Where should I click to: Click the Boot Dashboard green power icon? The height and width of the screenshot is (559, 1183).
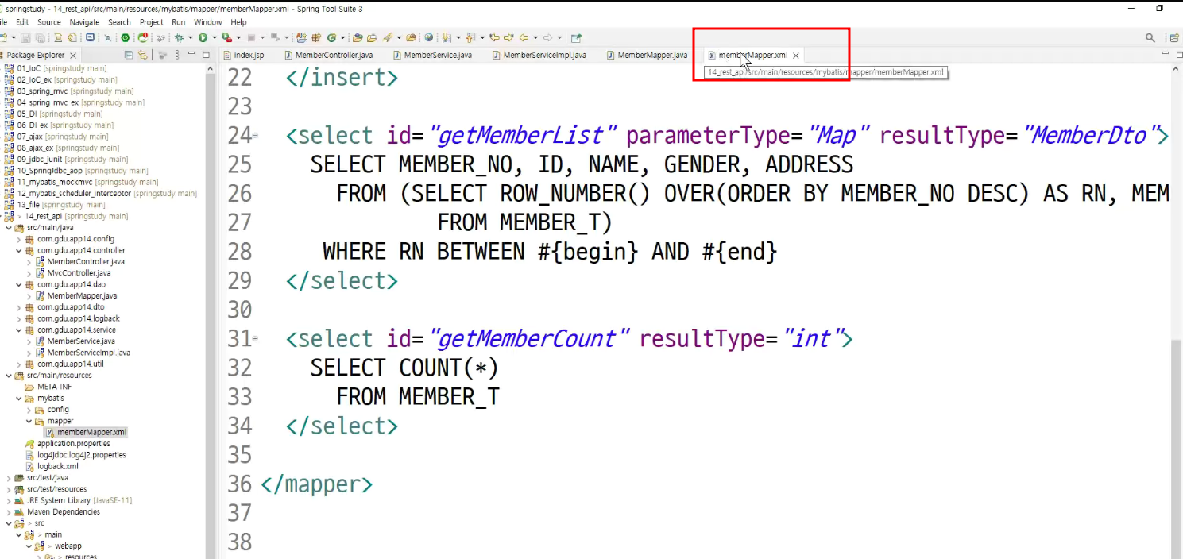126,37
